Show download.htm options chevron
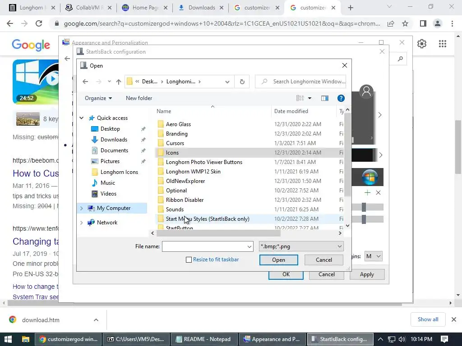 [x=96, y=320]
